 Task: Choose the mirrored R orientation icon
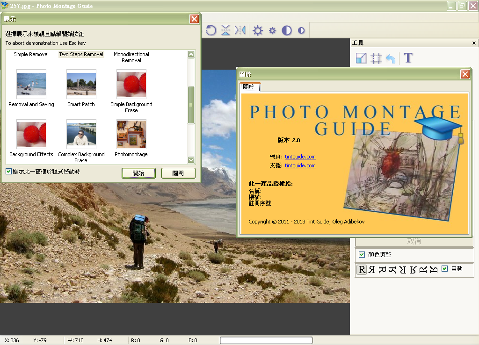coord(372,270)
